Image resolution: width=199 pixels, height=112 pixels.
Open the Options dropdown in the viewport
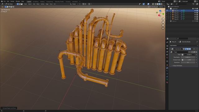point(161,7)
